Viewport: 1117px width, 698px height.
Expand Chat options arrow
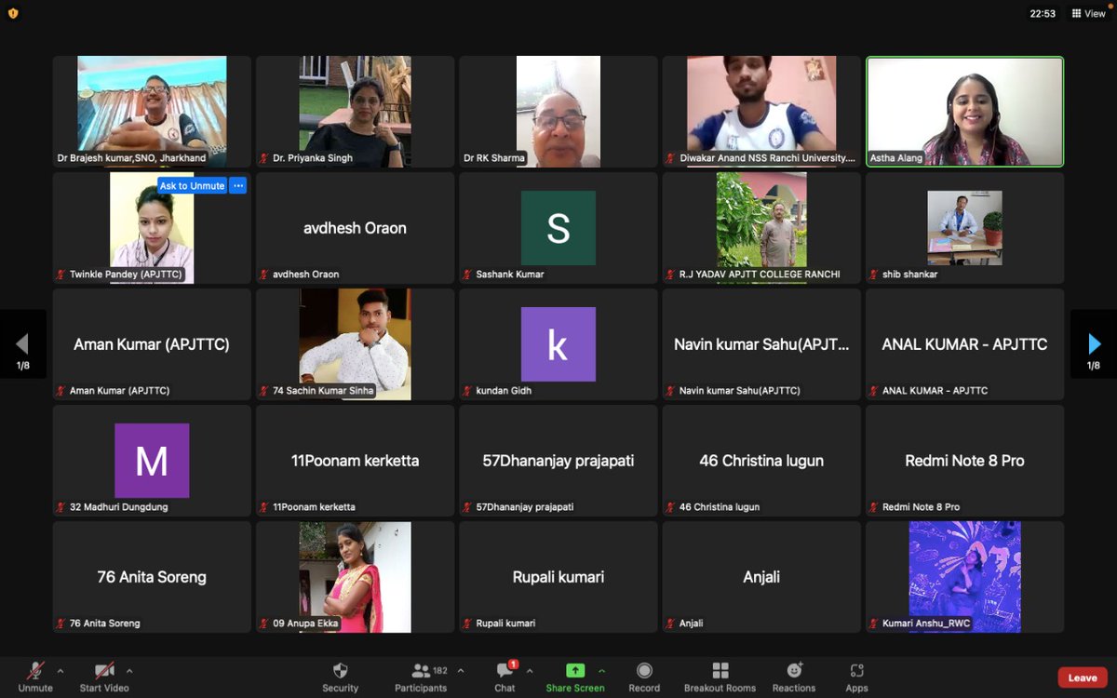click(x=530, y=670)
